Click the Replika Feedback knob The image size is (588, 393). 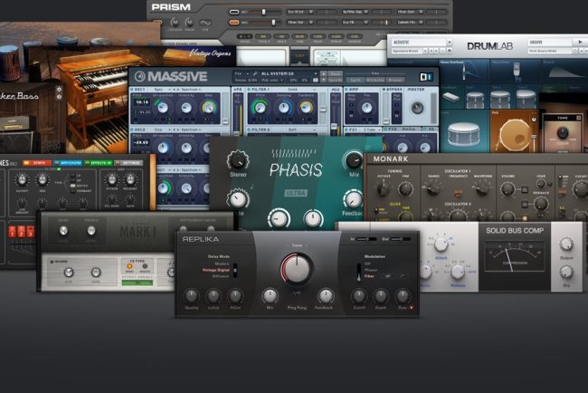coord(325,296)
